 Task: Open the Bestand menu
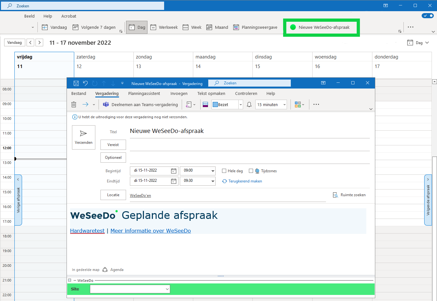(x=79, y=94)
